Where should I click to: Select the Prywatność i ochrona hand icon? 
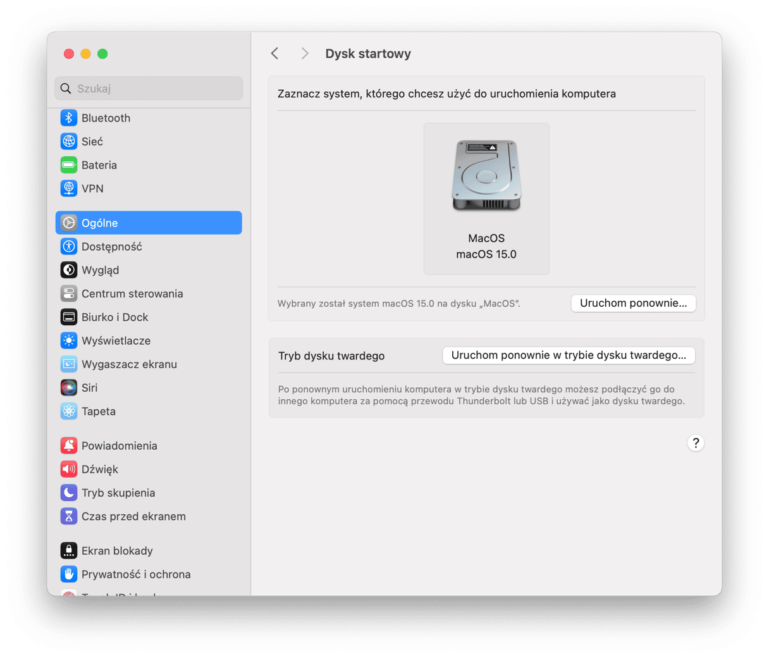coord(69,574)
